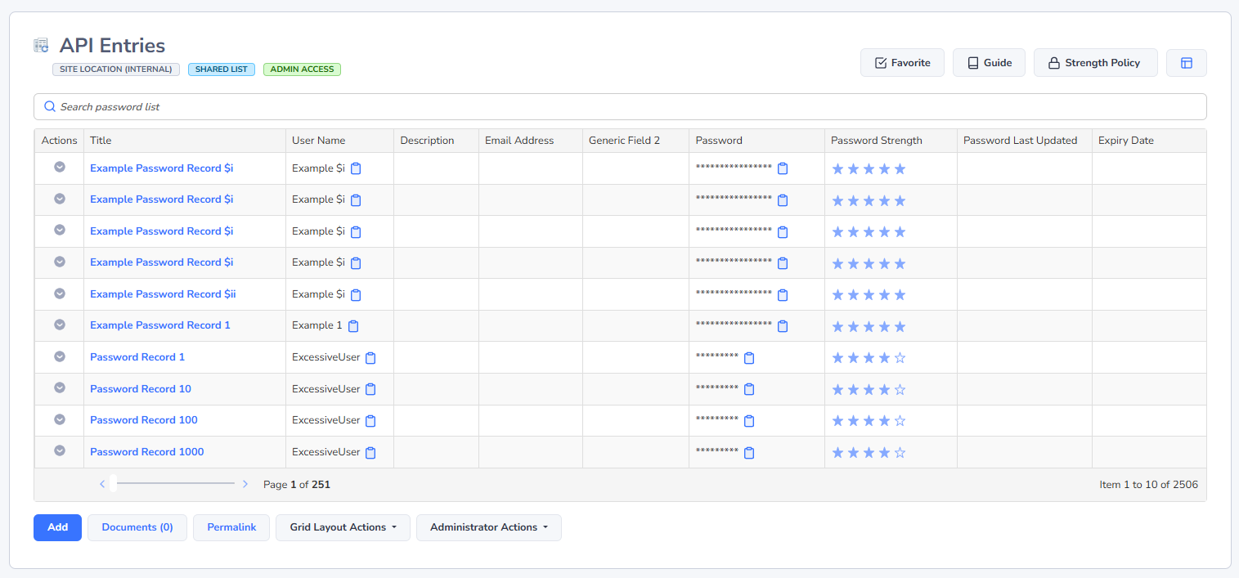Copy the password for Password Record 10
The height and width of the screenshot is (578, 1239).
[x=749, y=389]
